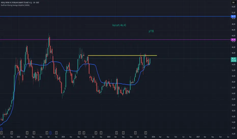Click the 20,00 price scale value
The width and height of the screenshot is (237, 139).
click(233, 105)
